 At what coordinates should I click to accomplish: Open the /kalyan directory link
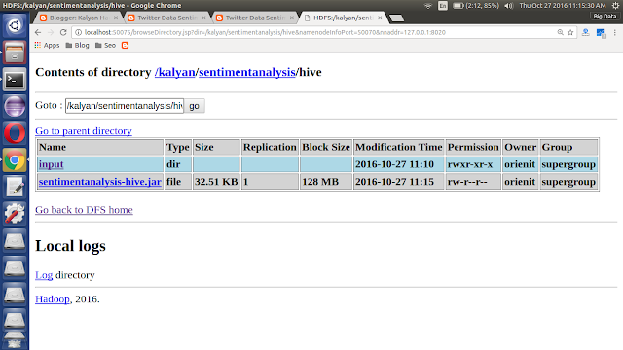click(175, 72)
